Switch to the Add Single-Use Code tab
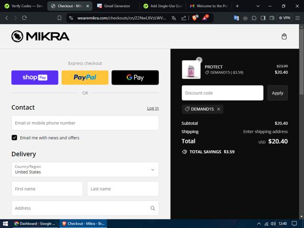 pos(163,6)
